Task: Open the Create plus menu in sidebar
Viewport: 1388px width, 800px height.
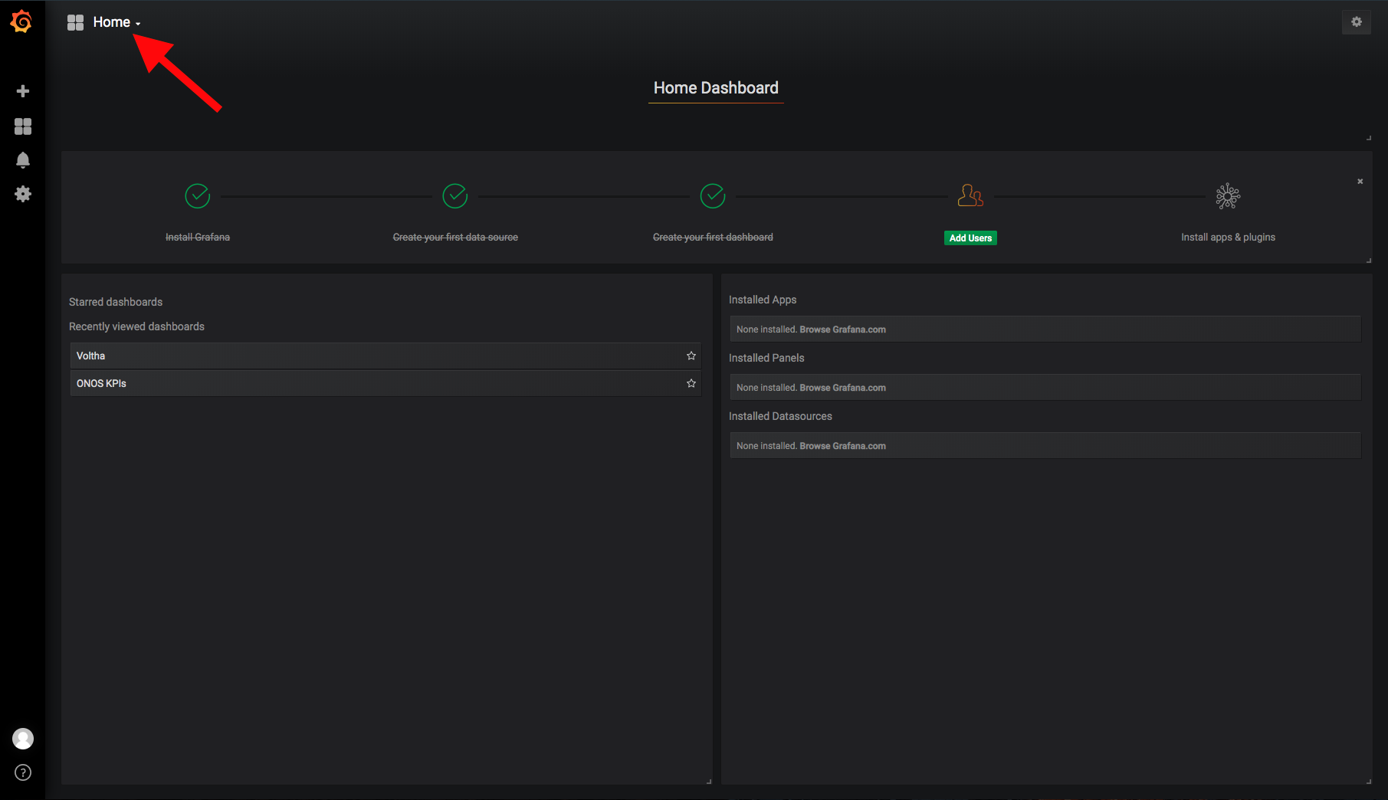Action: click(x=23, y=91)
